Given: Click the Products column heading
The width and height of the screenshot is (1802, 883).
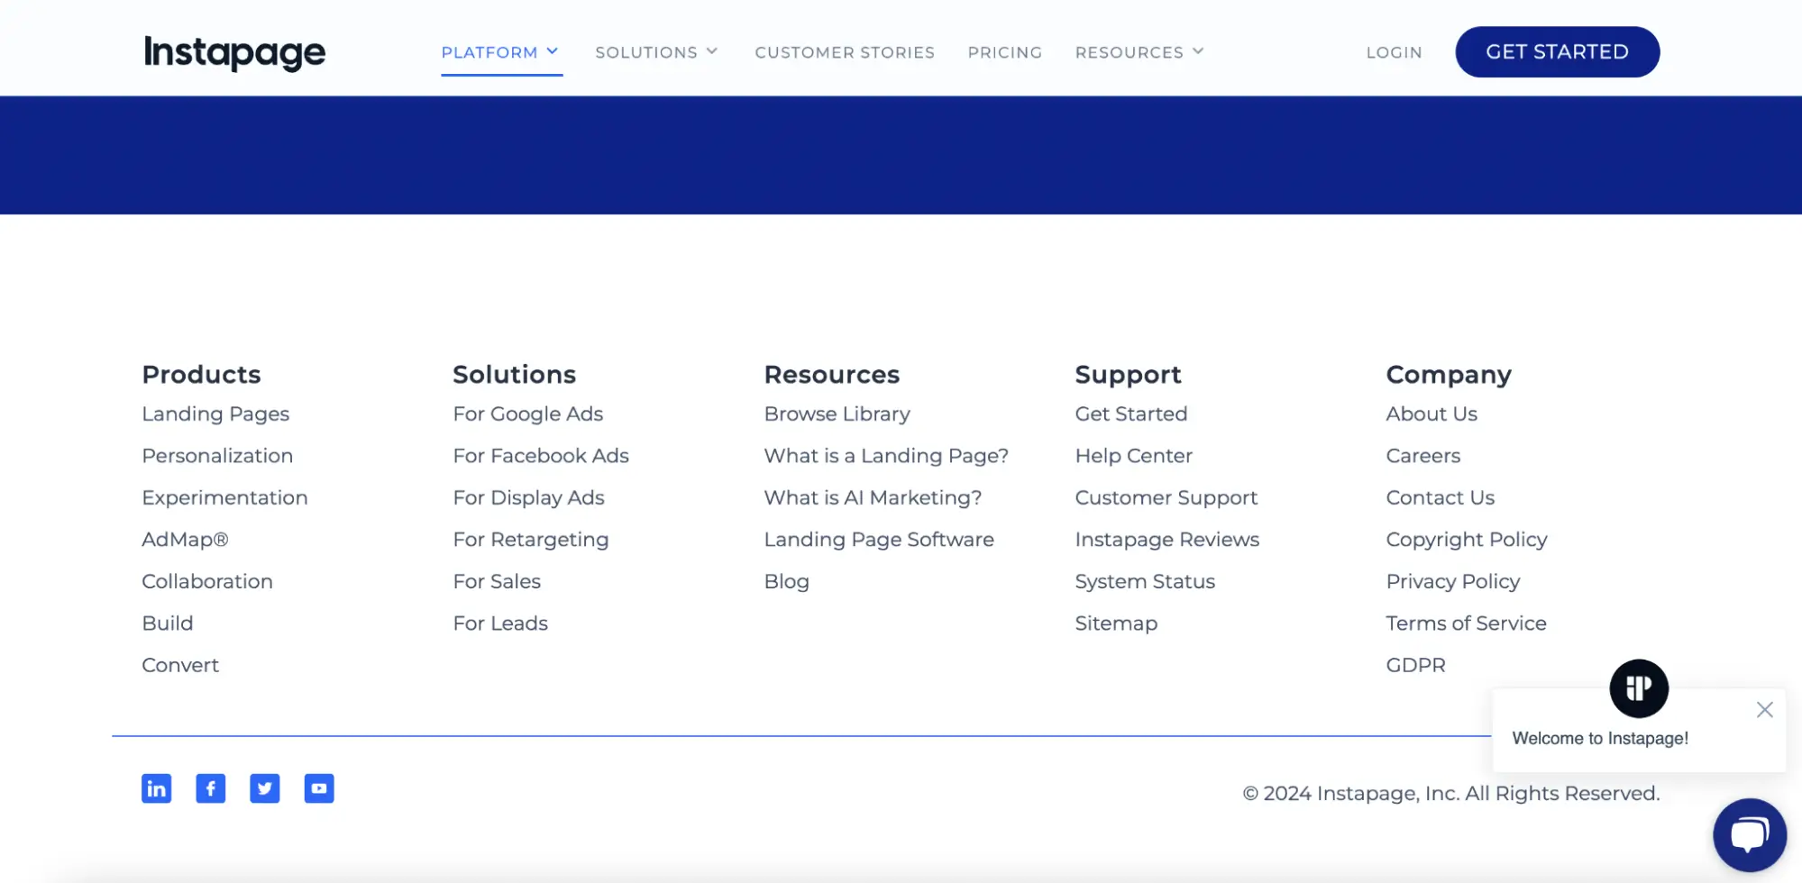Looking at the screenshot, I should (201, 374).
